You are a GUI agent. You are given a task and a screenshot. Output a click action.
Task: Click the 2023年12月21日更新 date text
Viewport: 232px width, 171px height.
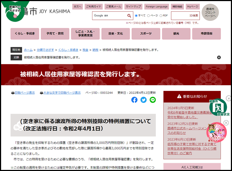(x=183, y=124)
